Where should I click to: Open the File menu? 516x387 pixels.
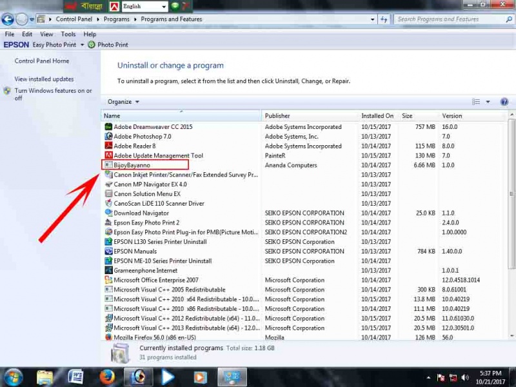pos(10,34)
